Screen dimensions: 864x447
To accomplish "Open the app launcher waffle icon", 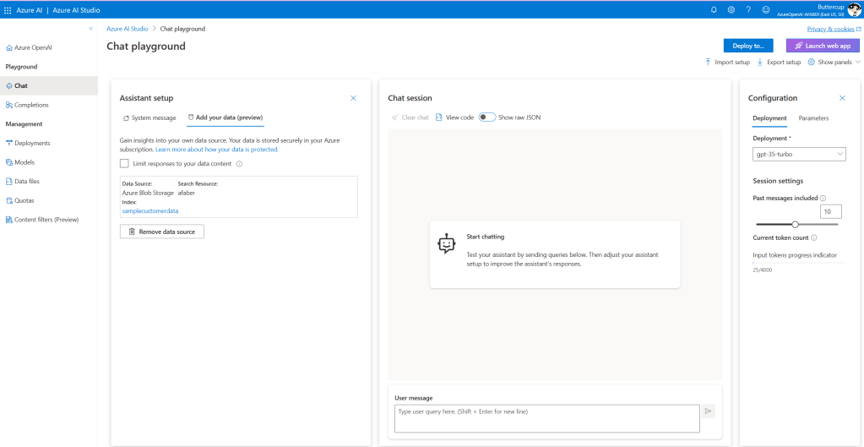I will 8,9.
